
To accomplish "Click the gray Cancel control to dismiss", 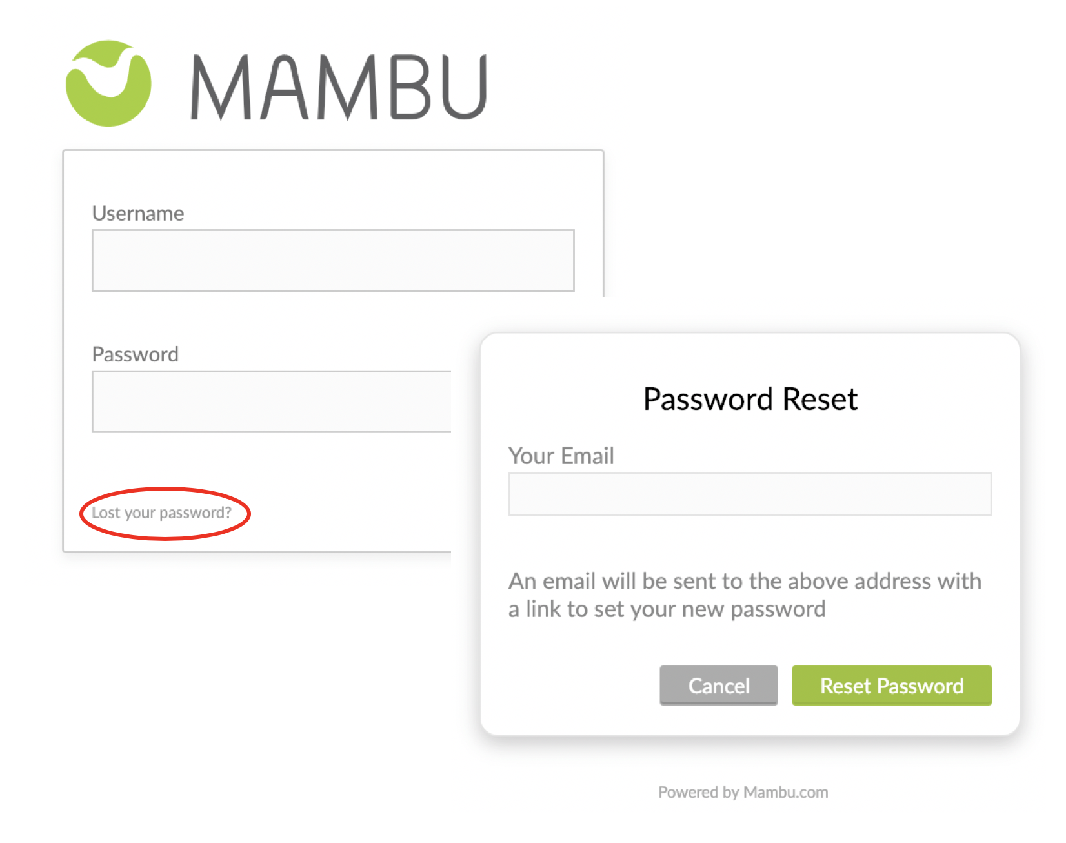I will 718,686.
